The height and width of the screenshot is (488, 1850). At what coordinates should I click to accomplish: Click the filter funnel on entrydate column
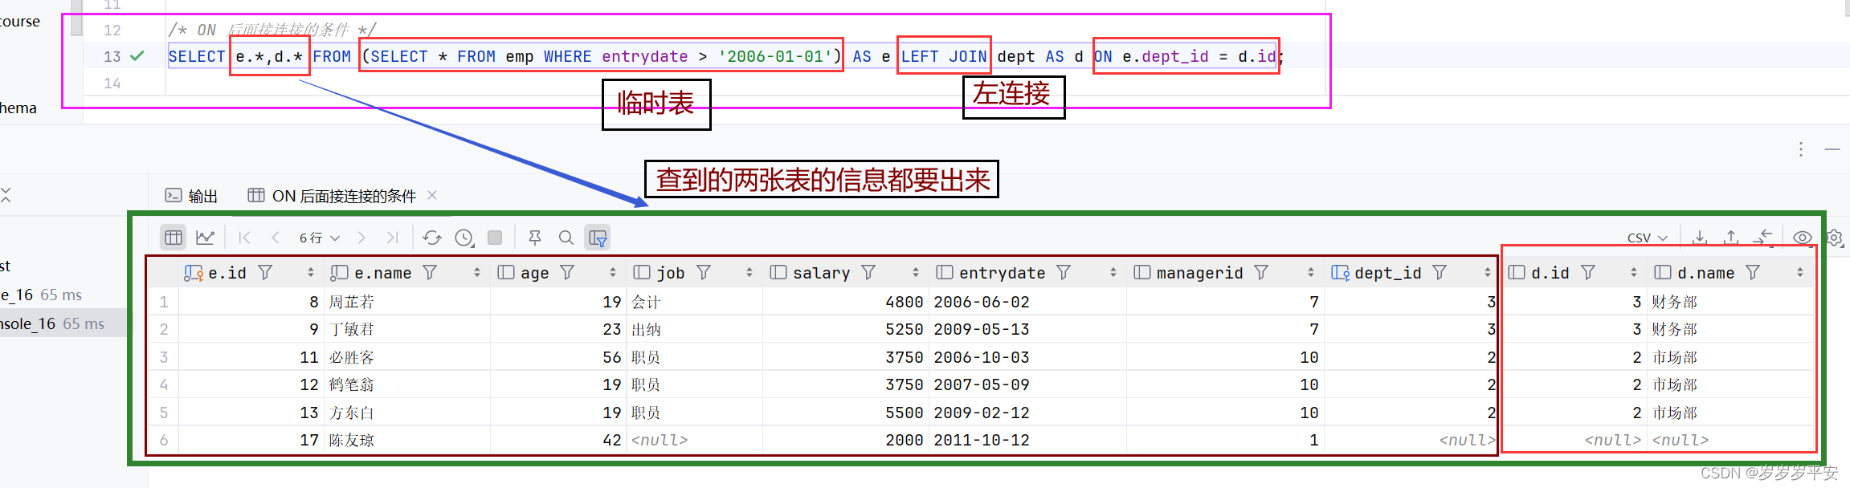tap(1064, 273)
